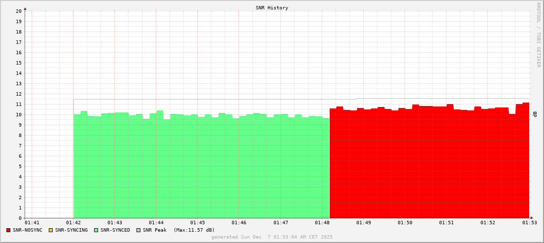Click the SNR-NOSYNC legend label
The width and height of the screenshot is (544, 243).
click(28, 230)
